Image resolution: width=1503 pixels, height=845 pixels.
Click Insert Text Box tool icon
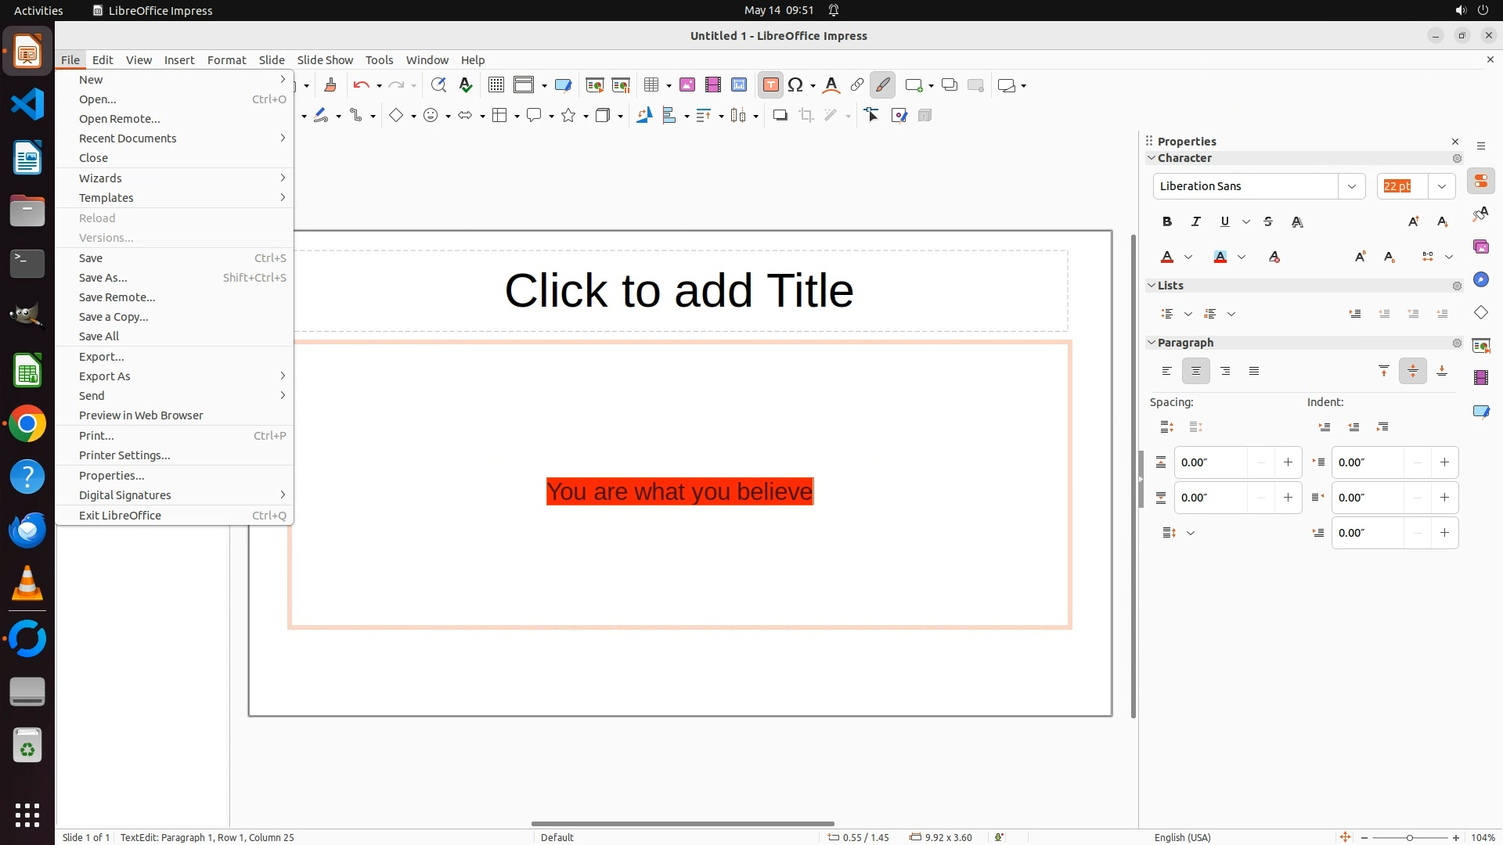point(770,85)
